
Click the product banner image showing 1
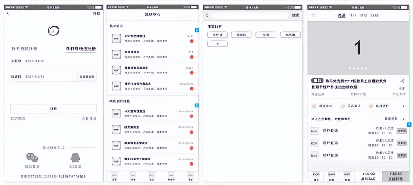point(358,48)
